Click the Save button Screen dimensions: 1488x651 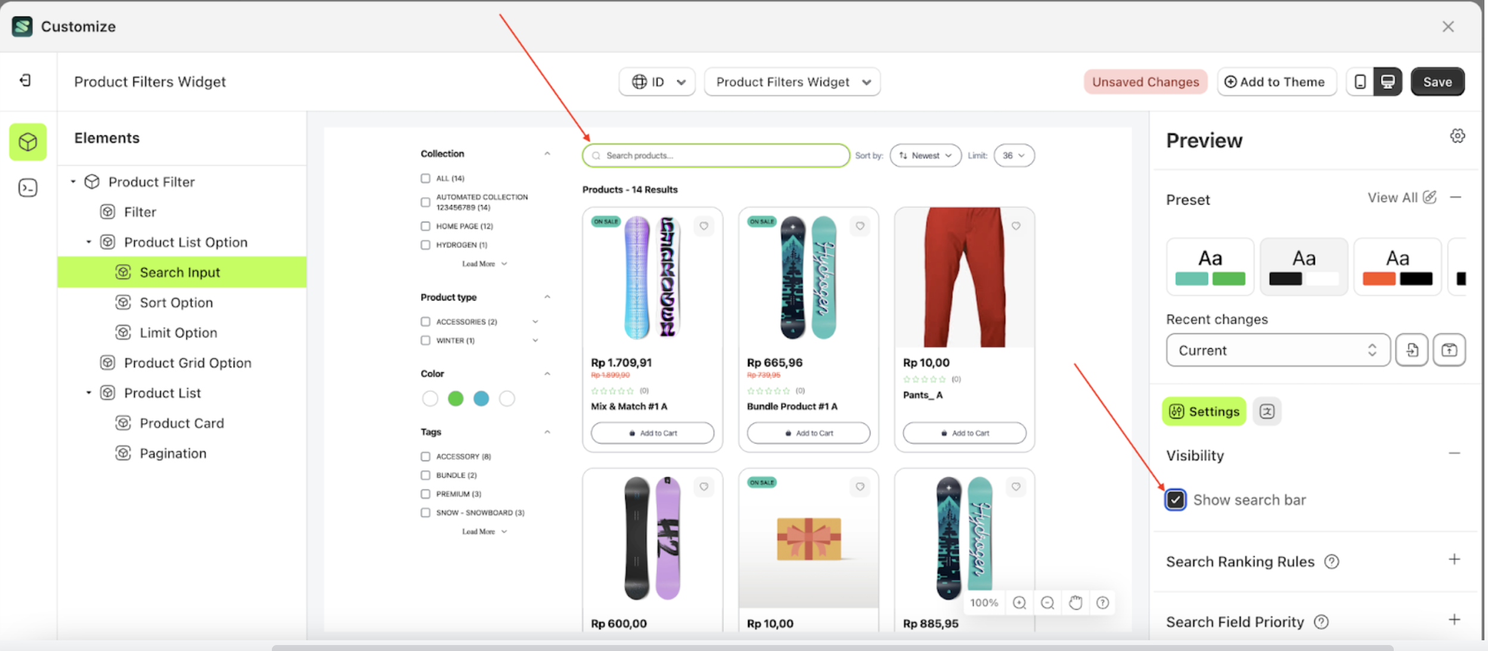pos(1437,82)
